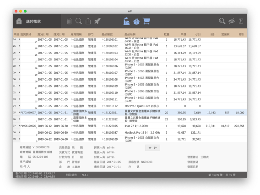Viewport: 260px width, 195px height.
Task: Click the rocket icon in toolbar
Action: [x=97, y=21]
